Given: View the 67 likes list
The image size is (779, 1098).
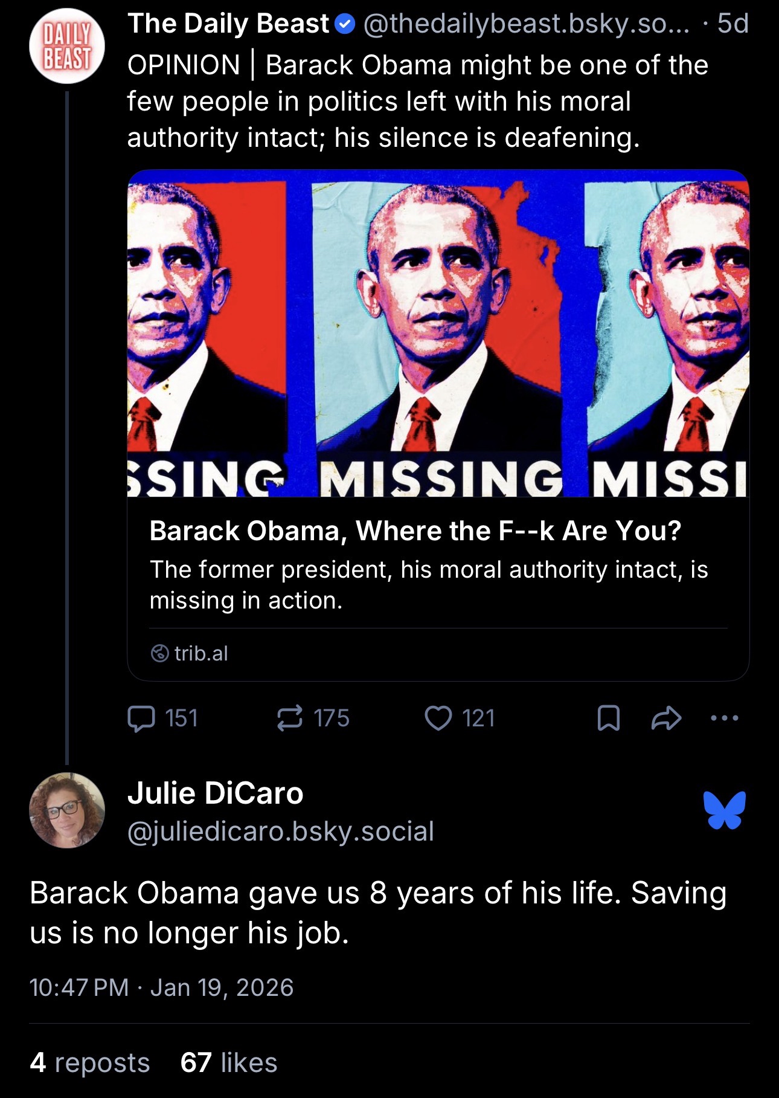Looking at the screenshot, I should coord(229,1062).
